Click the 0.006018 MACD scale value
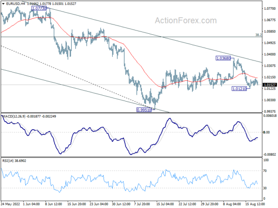 270,116
